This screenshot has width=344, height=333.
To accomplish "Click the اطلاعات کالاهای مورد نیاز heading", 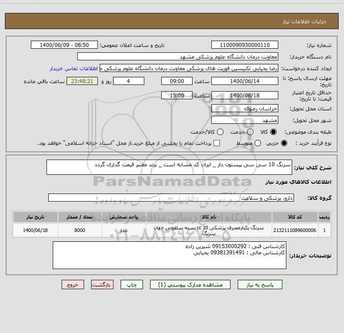I will click(298, 182).
